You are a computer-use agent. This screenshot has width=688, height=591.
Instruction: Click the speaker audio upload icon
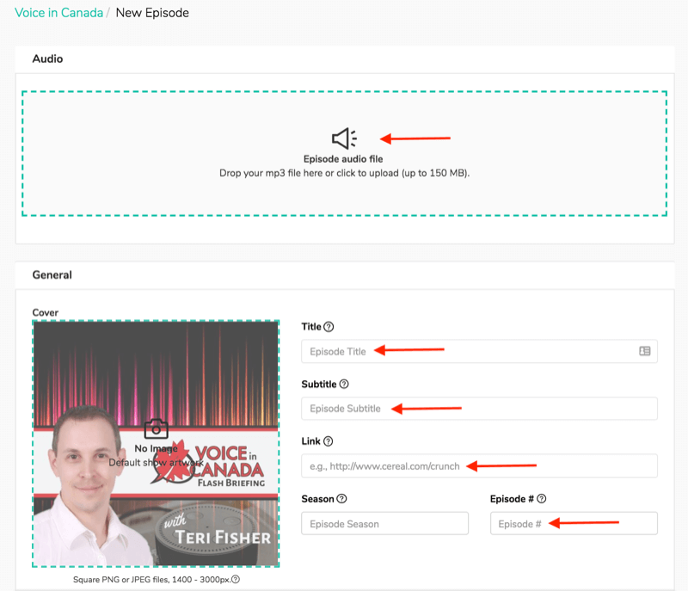point(343,139)
